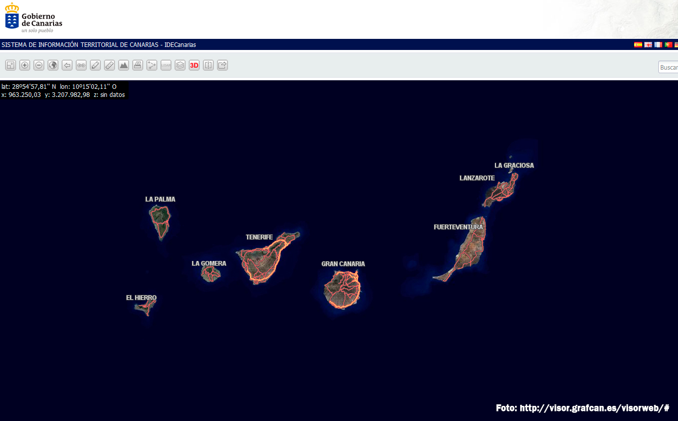Go to previous view with arrow
Screen dimensions: 678x421
(x=67, y=65)
